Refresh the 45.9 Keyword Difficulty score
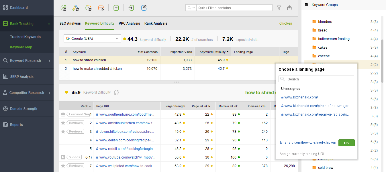386x172 pixels. coord(117,92)
